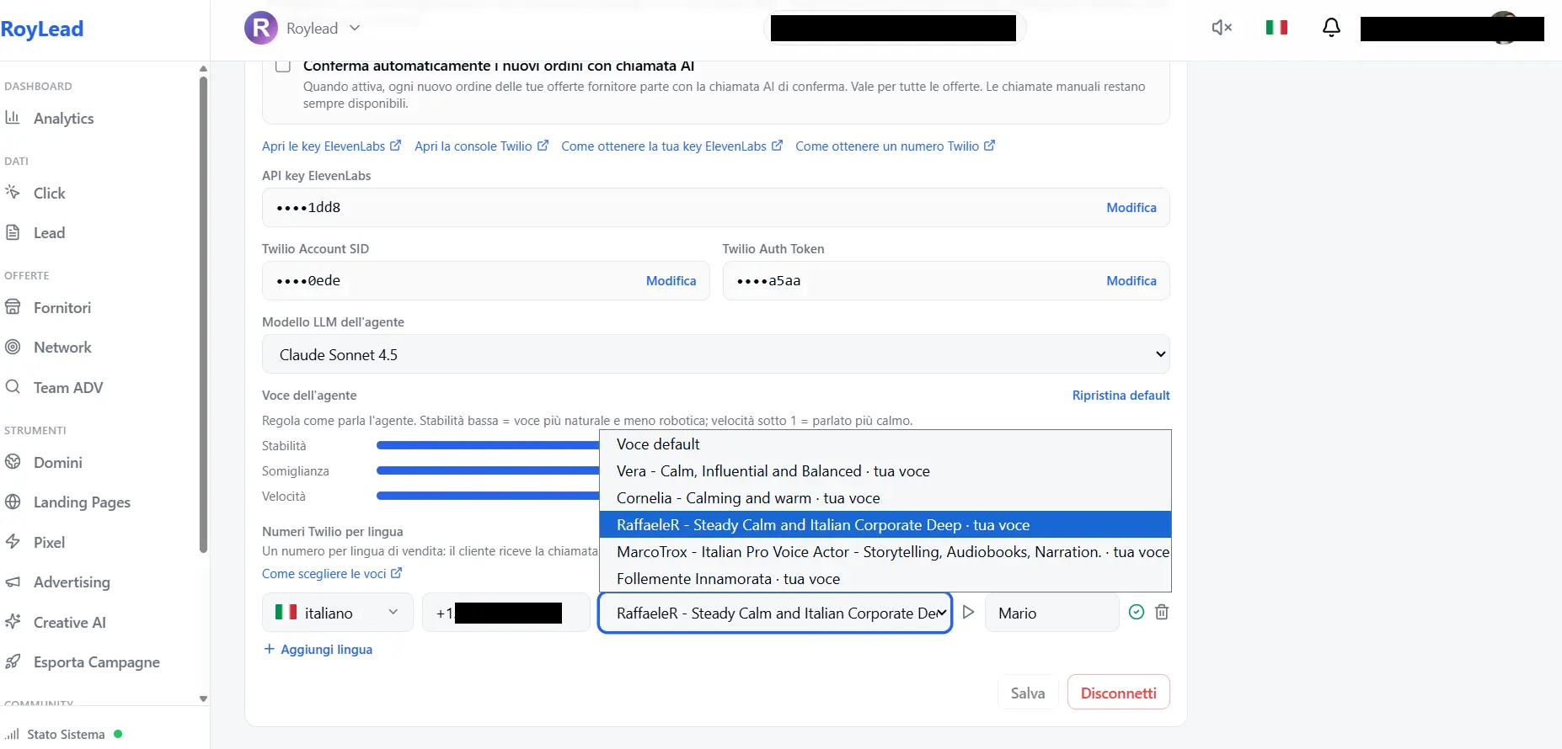Click the red Disconnetti button
Screen dimensions: 1562x749
coord(1118,693)
